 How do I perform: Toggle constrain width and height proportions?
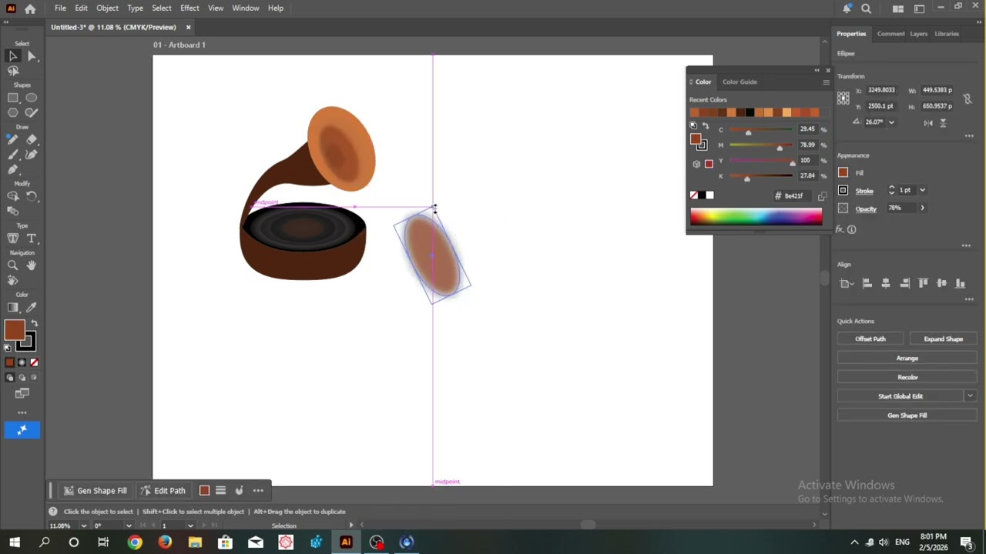click(x=968, y=98)
